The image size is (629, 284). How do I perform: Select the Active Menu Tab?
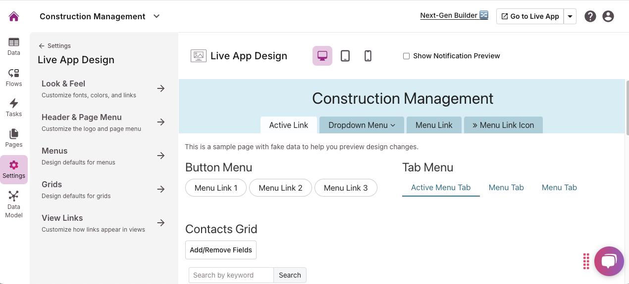pyautogui.click(x=441, y=188)
